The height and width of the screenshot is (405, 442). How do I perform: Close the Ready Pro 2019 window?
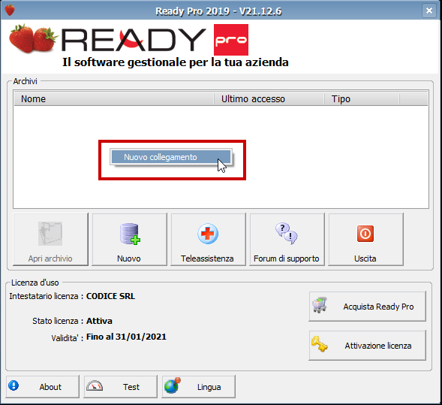pyautogui.click(x=429, y=11)
